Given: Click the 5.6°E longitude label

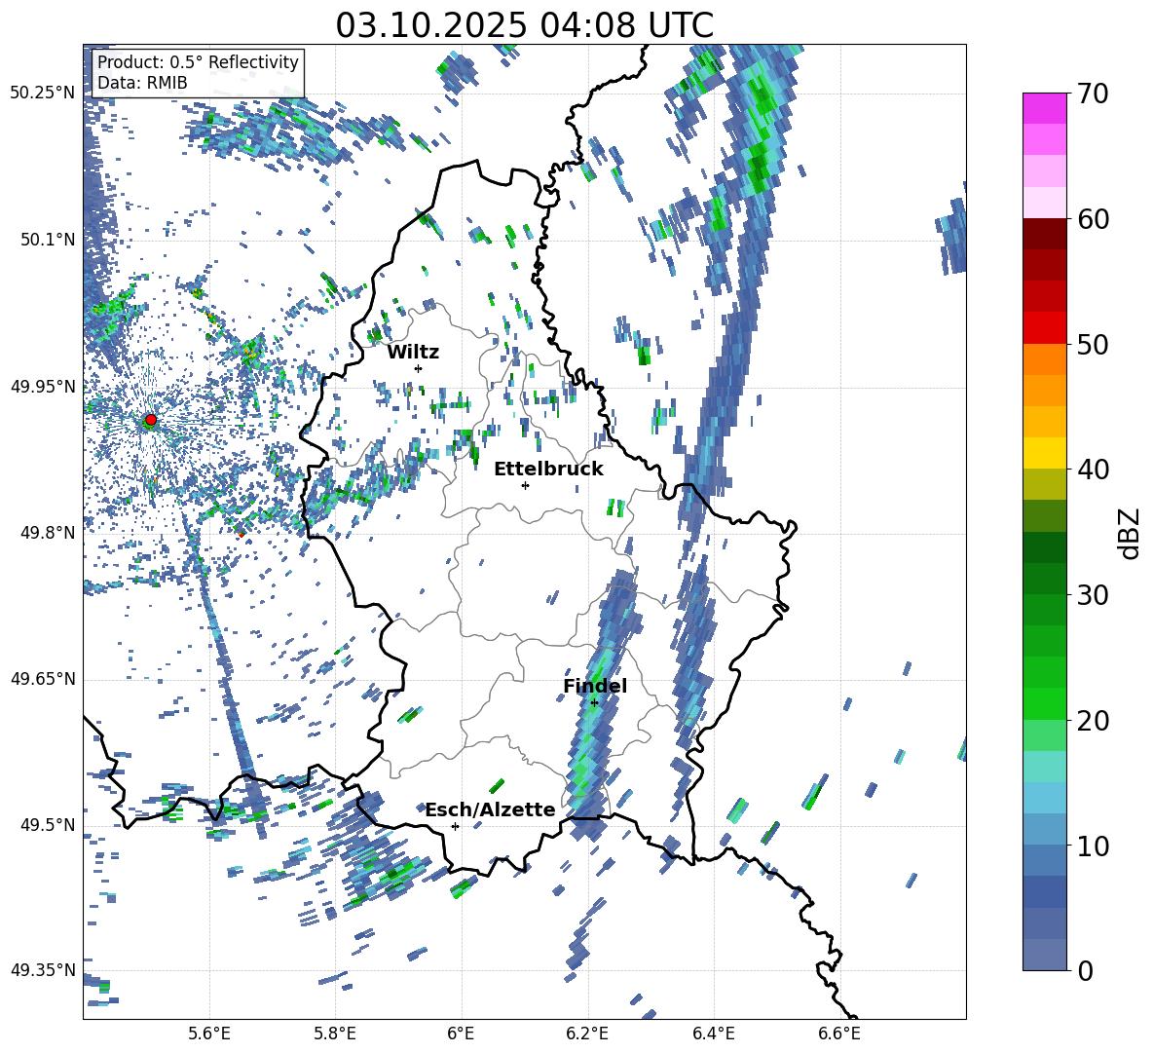Looking at the screenshot, I should [209, 1034].
